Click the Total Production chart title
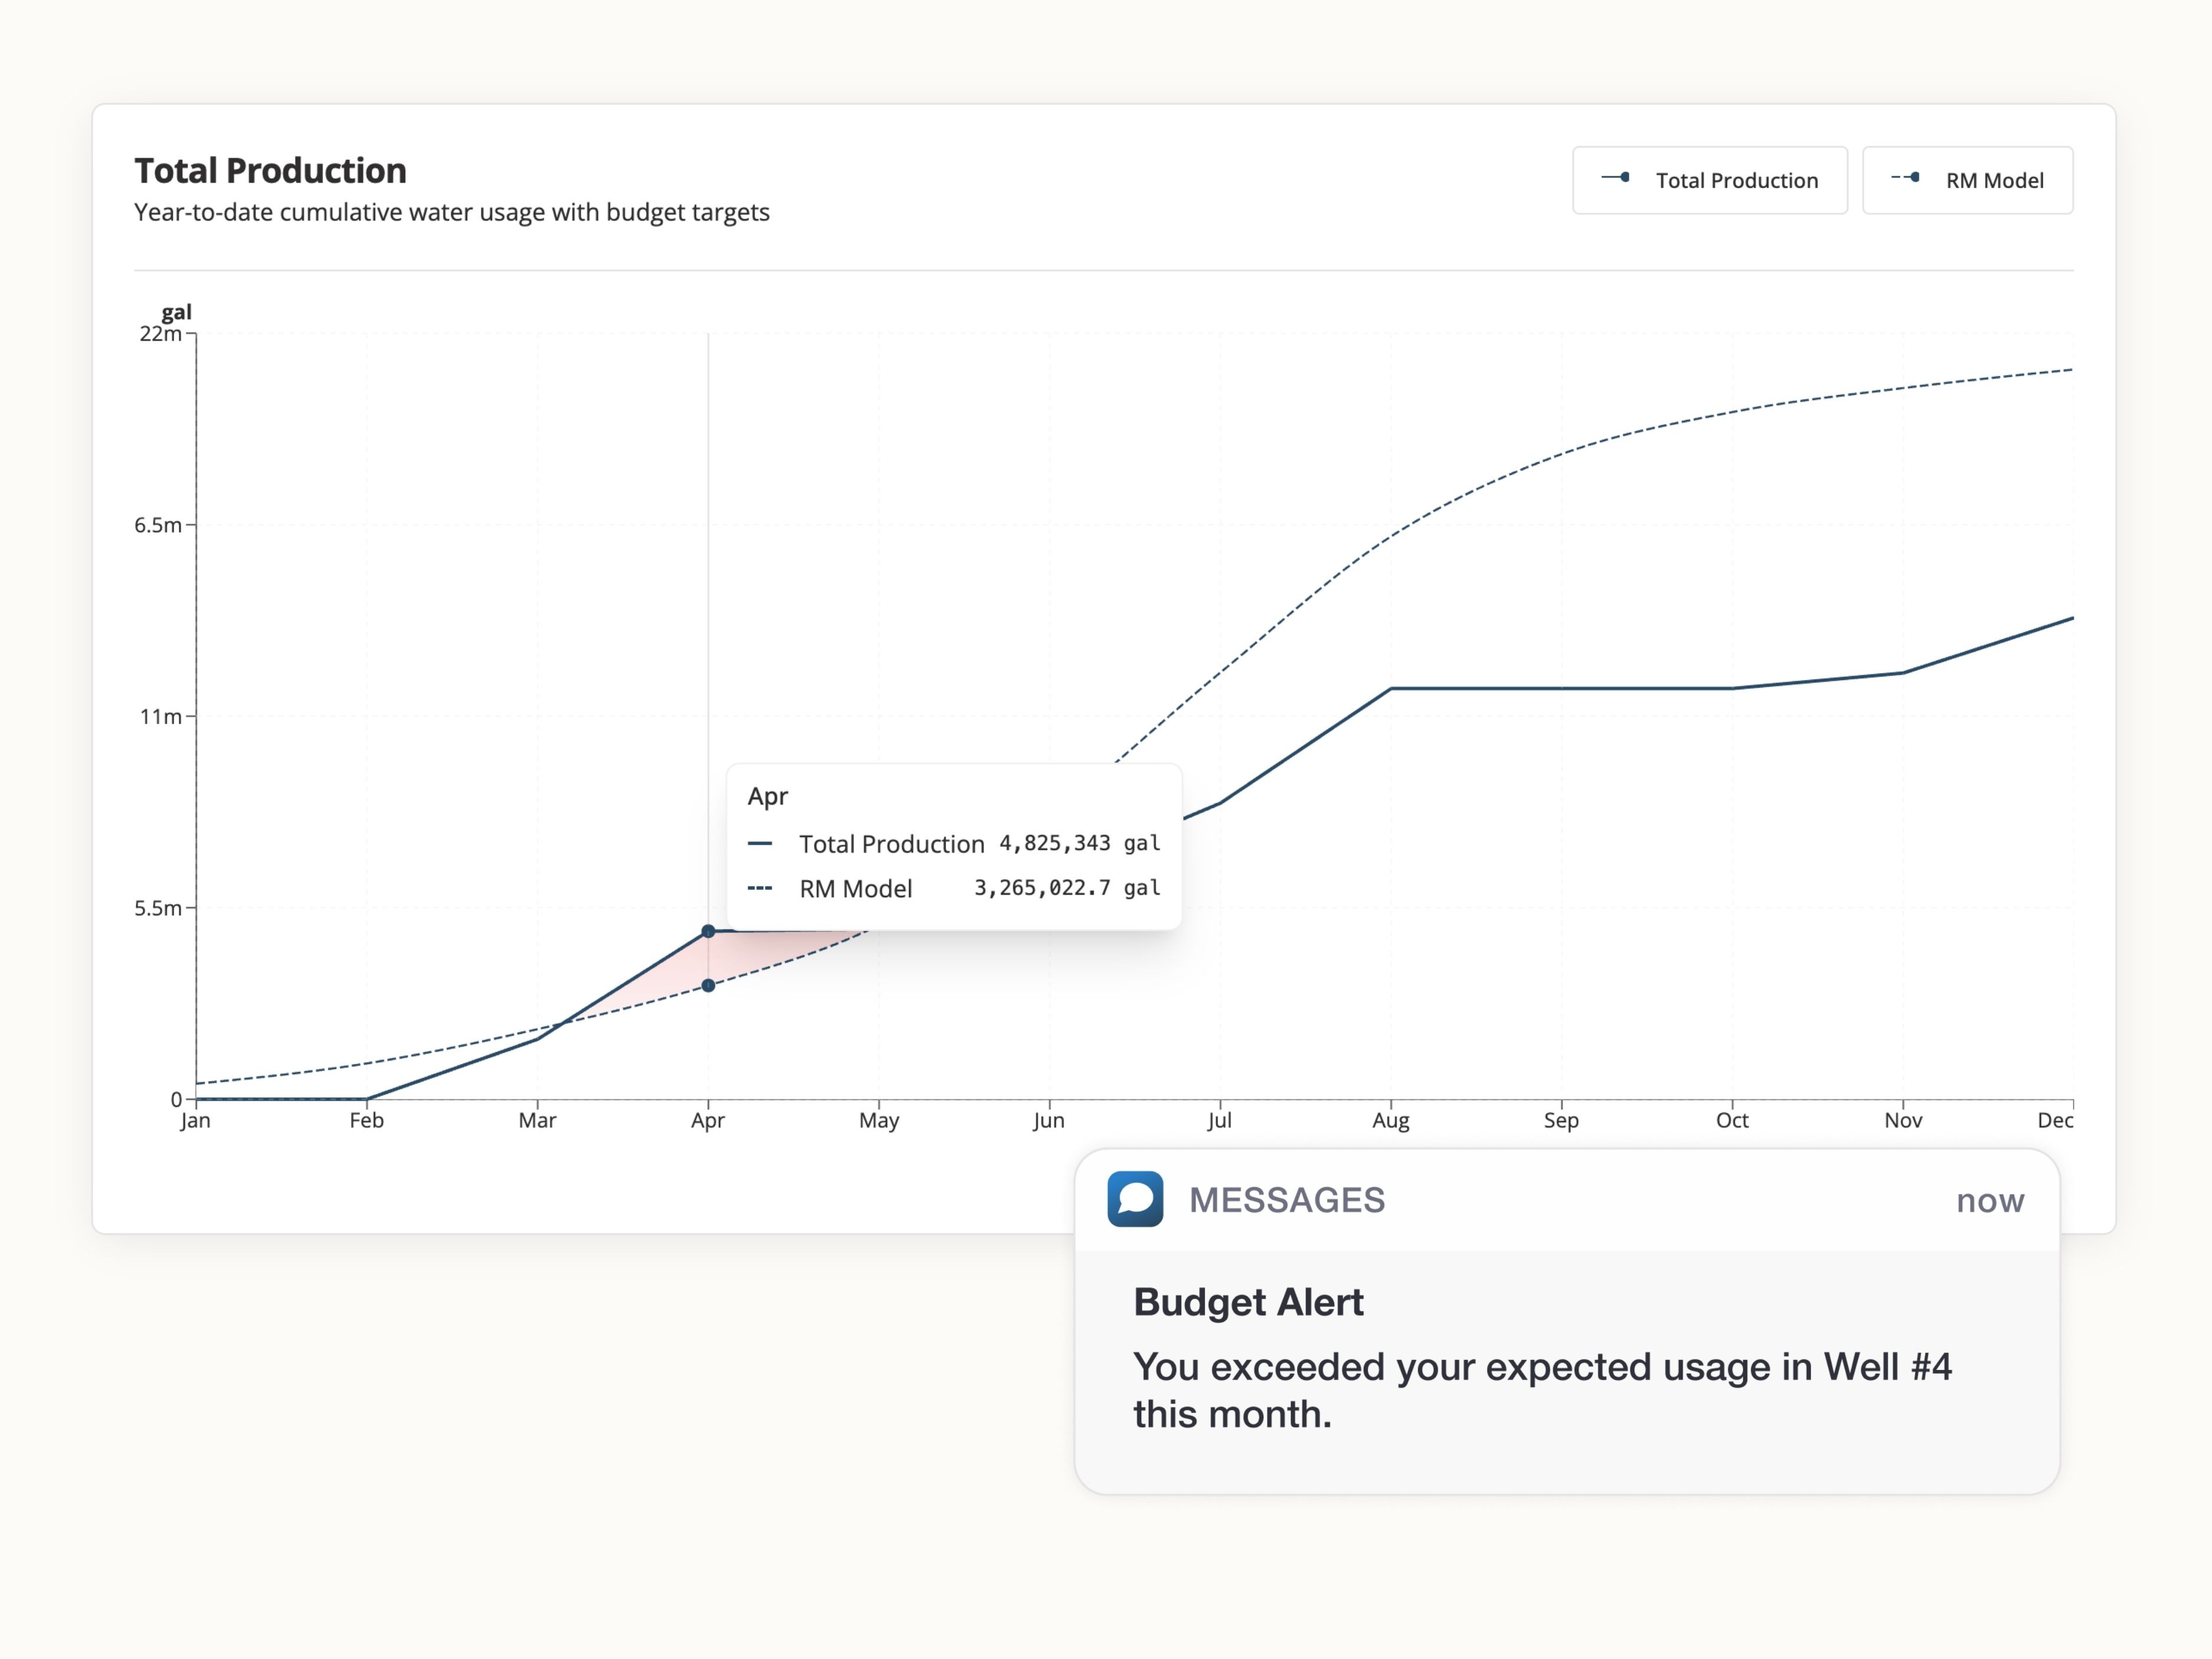 pos(270,171)
